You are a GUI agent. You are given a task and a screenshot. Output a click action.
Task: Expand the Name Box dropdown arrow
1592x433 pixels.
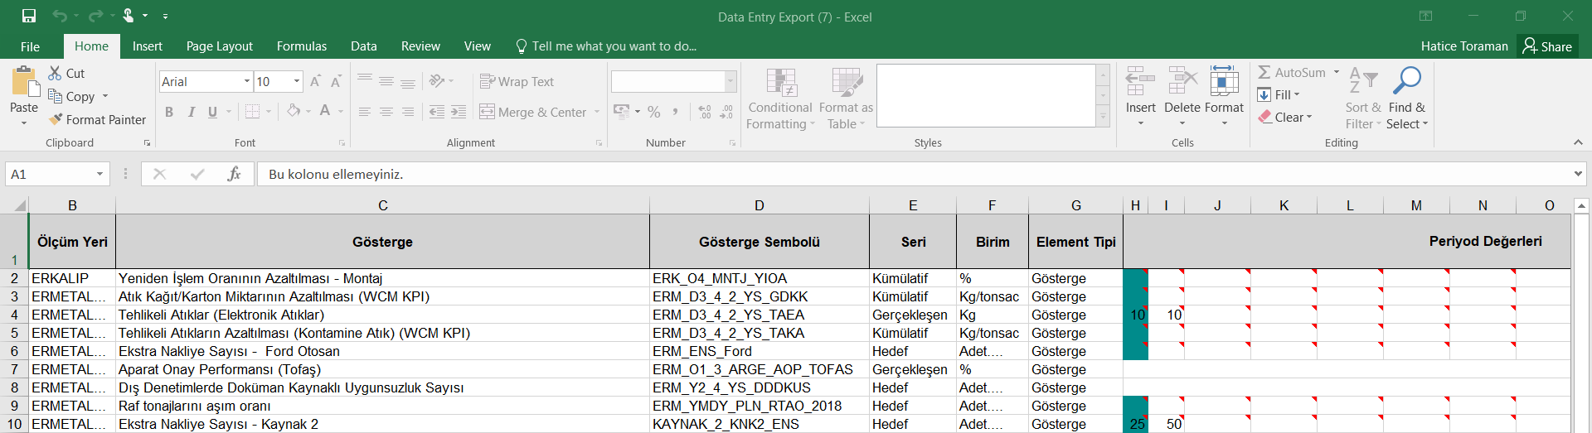point(99,174)
